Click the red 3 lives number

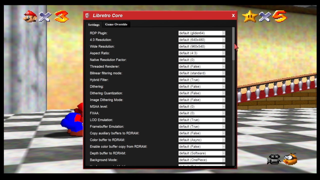click(61, 16)
